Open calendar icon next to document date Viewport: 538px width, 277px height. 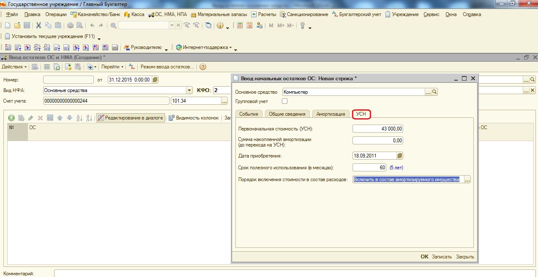155,79
